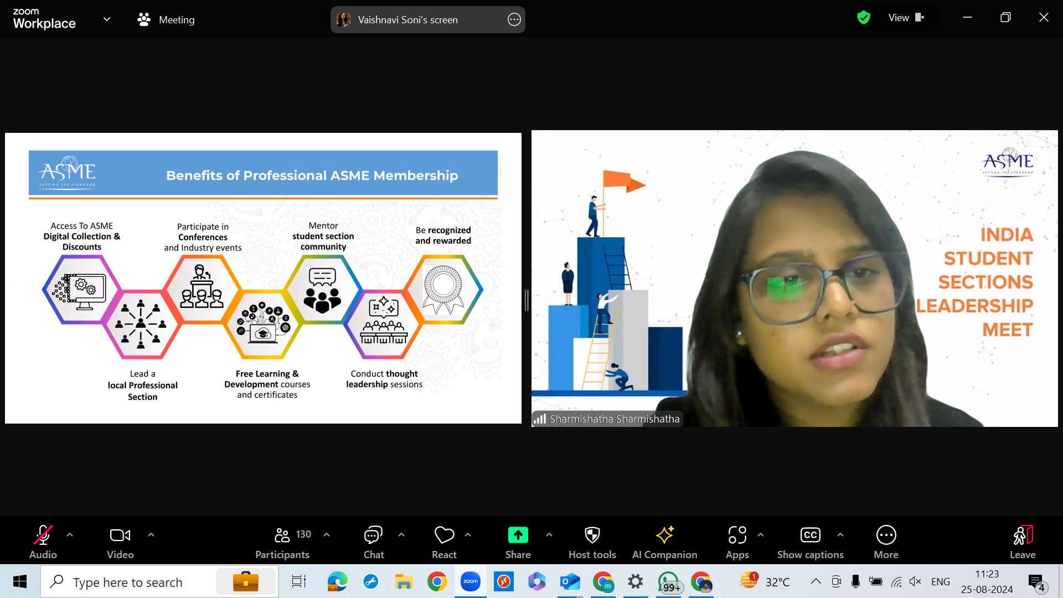Open Settings gear on the taskbar
The width and height of the screenshot is (1063, 598).
[x=636, y=582]
